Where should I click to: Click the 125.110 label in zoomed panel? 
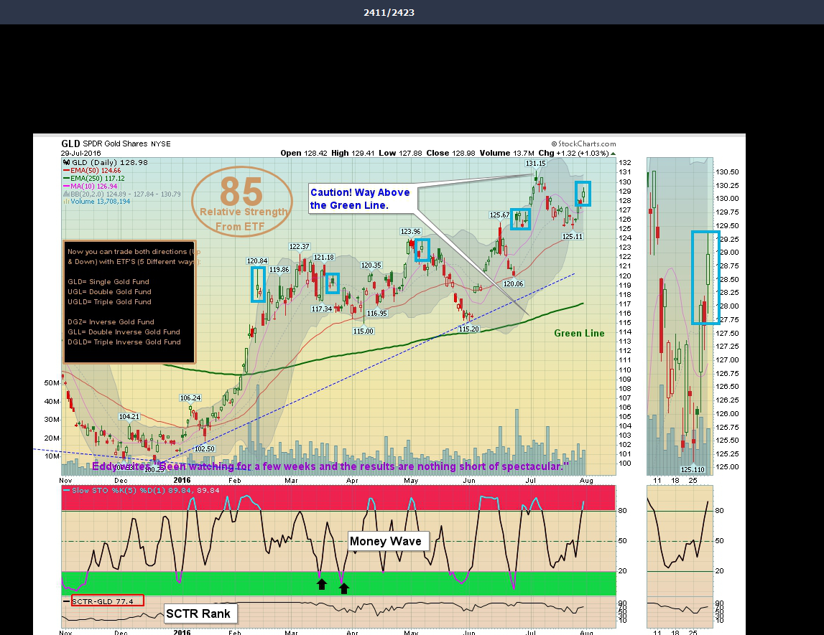pos(693,470)
